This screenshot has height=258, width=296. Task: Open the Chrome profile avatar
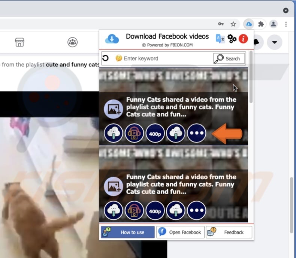tap(274, 24)
